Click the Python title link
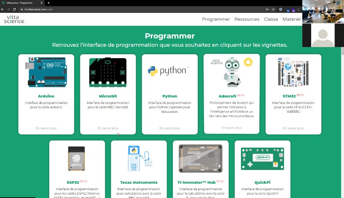The image size is (344, 198). pos(170,96)
